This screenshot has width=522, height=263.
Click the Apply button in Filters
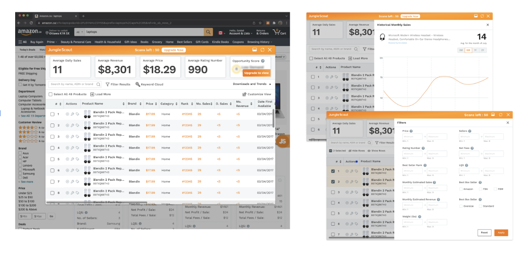click(x=501, y=232)
